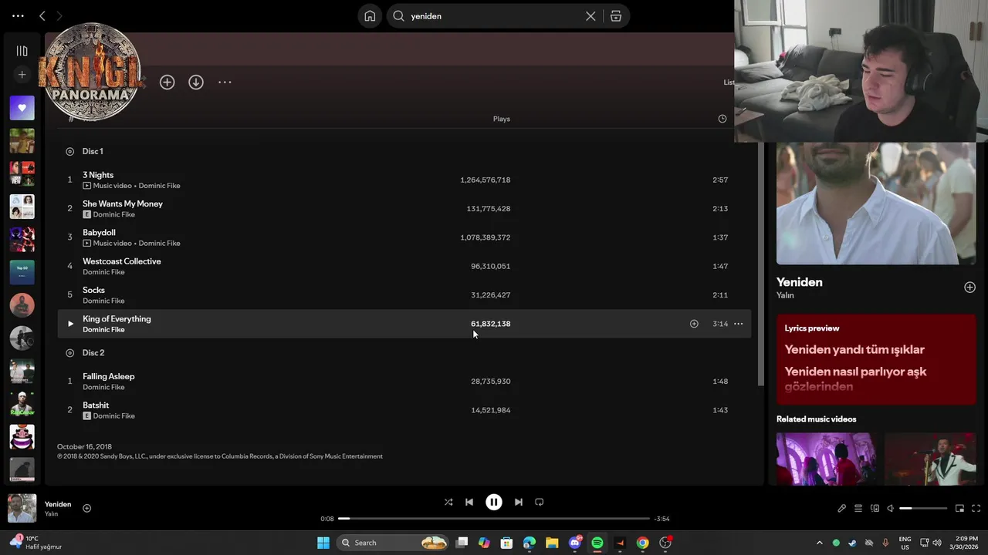Toggle remaining time display '-3:54'

click(x=661, y=519)
